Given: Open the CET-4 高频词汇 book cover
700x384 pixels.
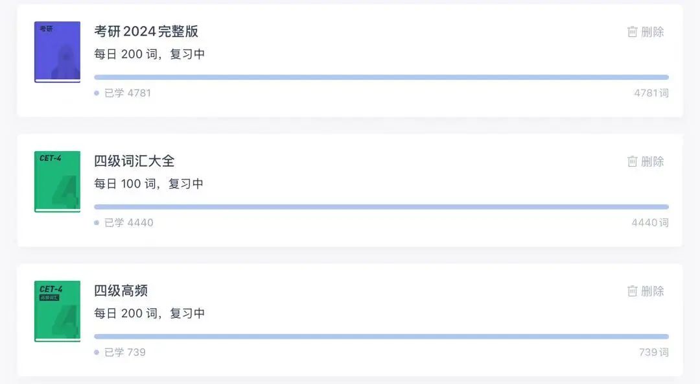Looking at the screenshot, I should point(58,311).
